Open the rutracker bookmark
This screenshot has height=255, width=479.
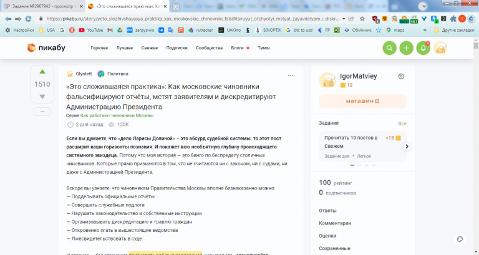pos(200,30)
